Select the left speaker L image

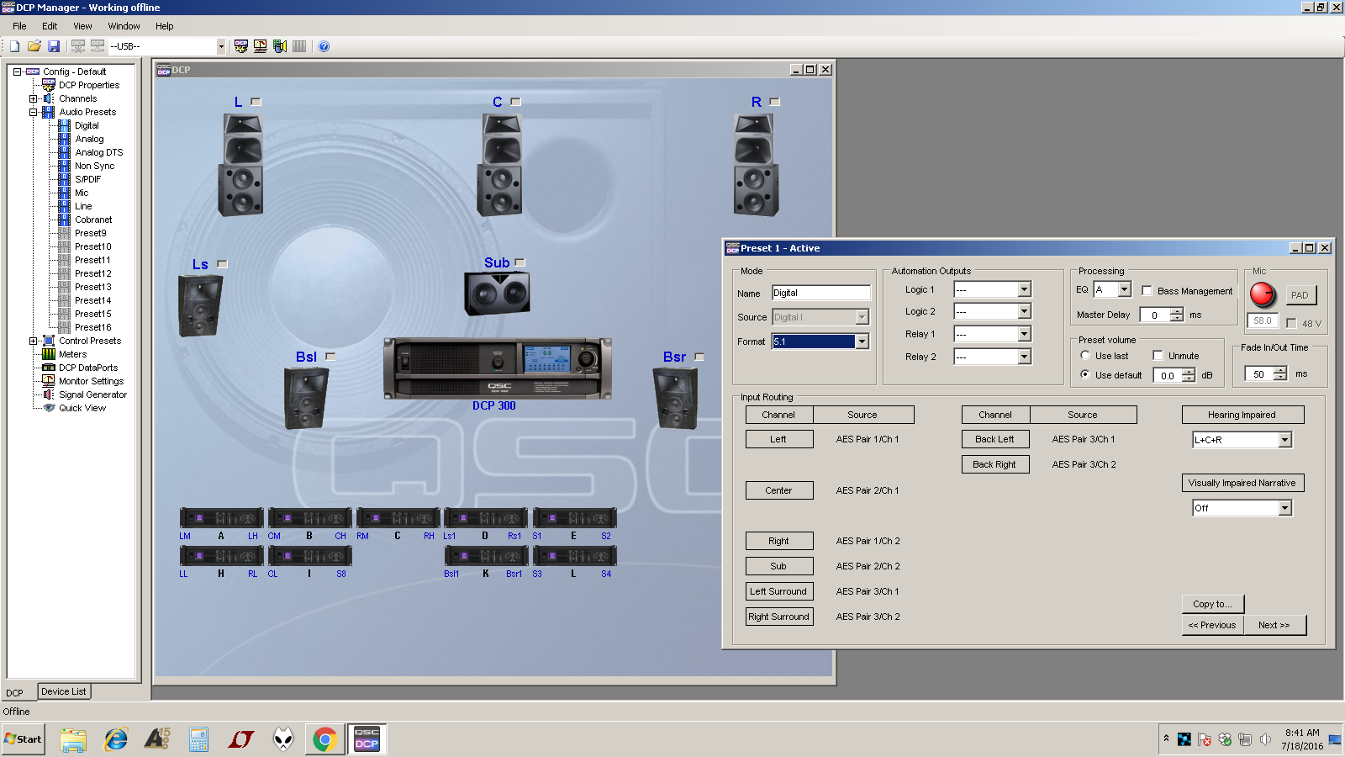(x=242, y=165)
